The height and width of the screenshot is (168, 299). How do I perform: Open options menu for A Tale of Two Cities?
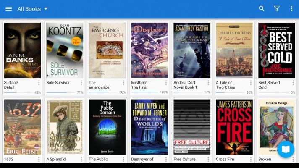pyautogui.click(x=251, y=83)
